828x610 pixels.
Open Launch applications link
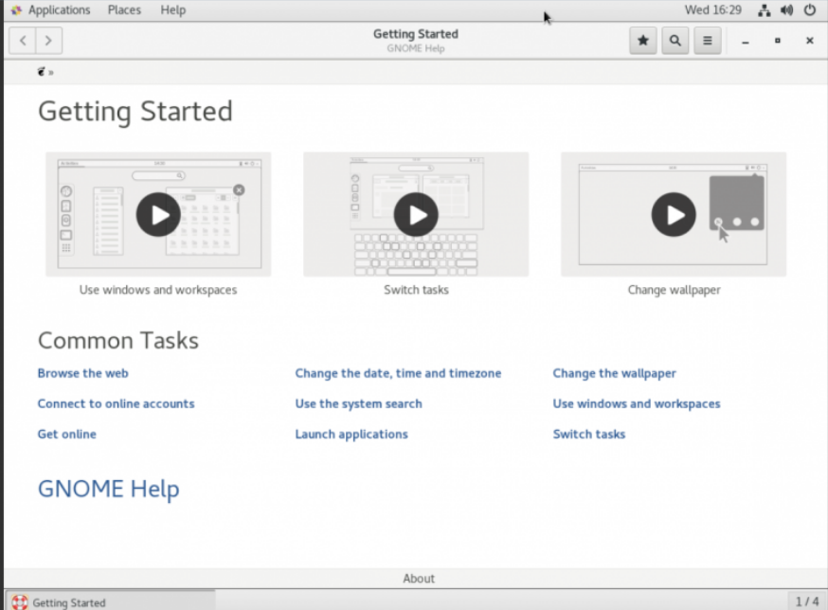pos(351,434)
